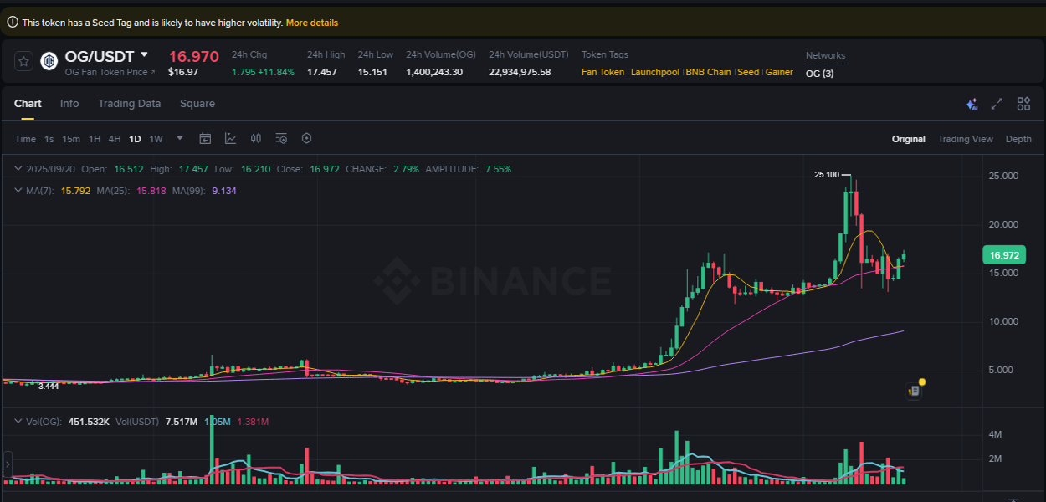Open the widgets layout grid icon
Viewport: 1046px width, 502px height.
1023,104
